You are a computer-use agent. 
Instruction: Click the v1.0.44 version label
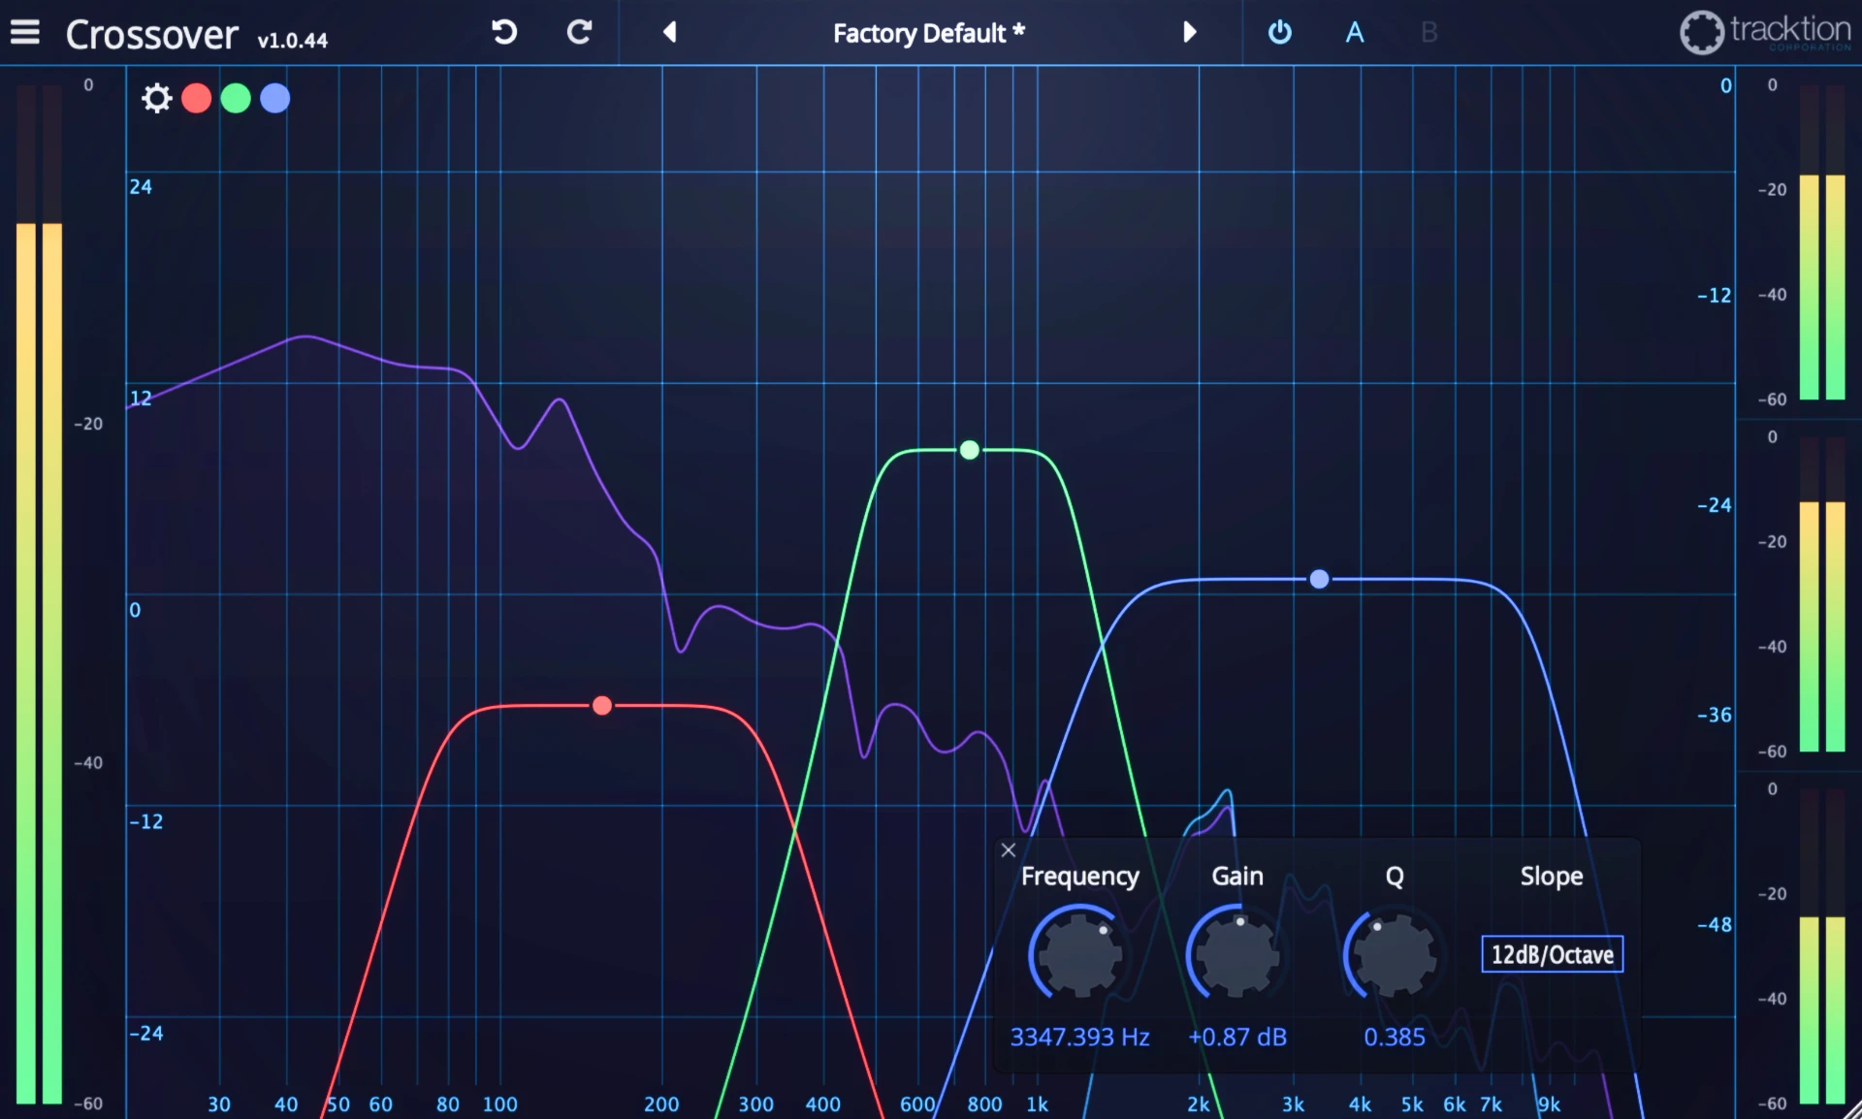[292, 41]
